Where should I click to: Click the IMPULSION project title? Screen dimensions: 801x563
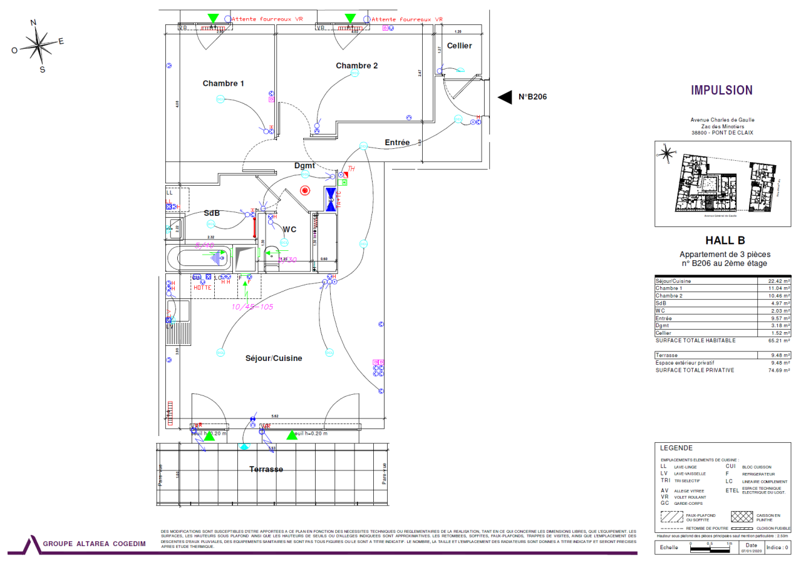pyautogui.click(x=721, y=91)
